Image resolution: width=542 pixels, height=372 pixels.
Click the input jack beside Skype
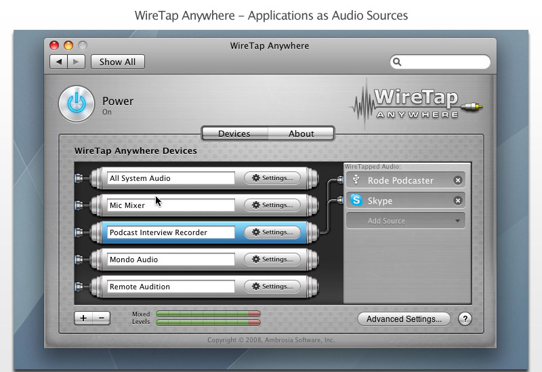pyautogui.click(x=340, y=200)
